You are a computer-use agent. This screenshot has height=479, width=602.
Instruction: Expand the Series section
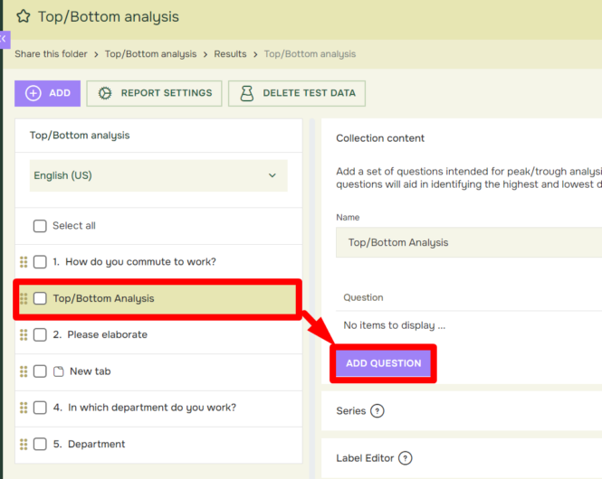462,411
